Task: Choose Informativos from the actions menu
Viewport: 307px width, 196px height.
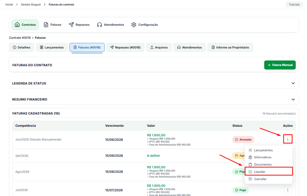Action: 269,157
